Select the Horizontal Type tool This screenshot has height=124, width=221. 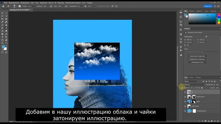point(2,37)
